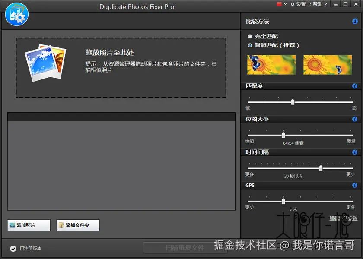Image resolution: width=363 pixels, height=259 pixels.
Task: Click 30 秒以内 value label
Action: [x=293, y=176]
